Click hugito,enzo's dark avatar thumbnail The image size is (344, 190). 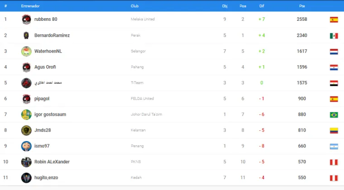[x=26, y=177]
